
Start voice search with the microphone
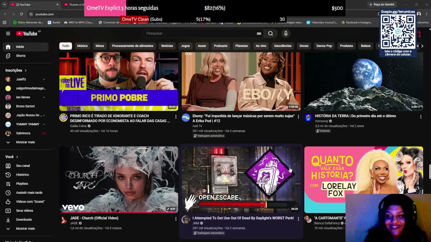[286, 33]
